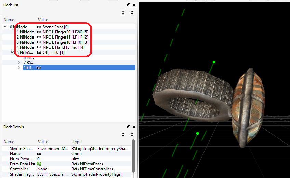Click the Name header in Block List

click(x=9, y=20)
